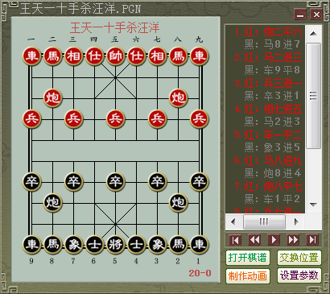The height and width of the screenshot is (294, 330).
Task: Select move 1 red 炮二平六
Action: click(x=268, y=32)
